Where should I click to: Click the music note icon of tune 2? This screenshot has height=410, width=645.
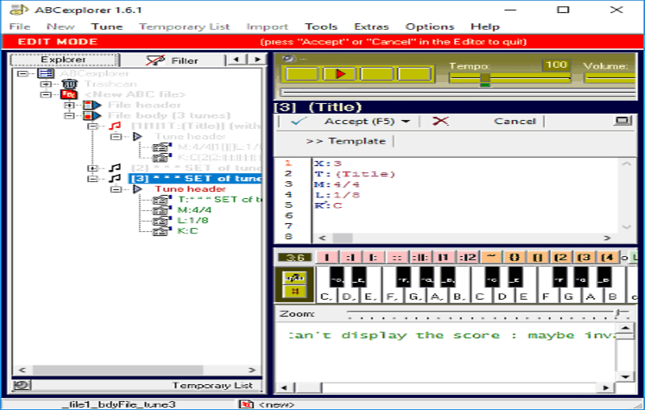click(x=114, y=168)
